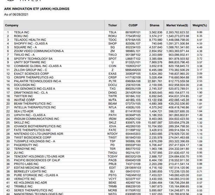
Task: Click CUSIP L8681T102
Action: pyautogui.click(x=133, y=59)
